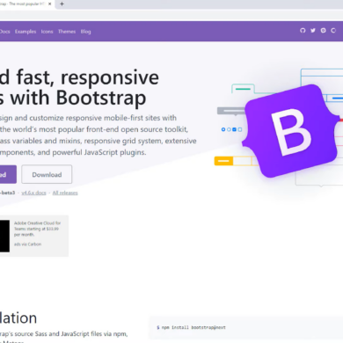
Task: Open the Twitter icon in navbar
Action: tap(313, 31)
